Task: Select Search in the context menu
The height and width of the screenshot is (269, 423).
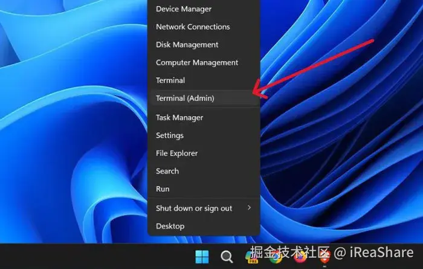Action: [x=204, y=171]
